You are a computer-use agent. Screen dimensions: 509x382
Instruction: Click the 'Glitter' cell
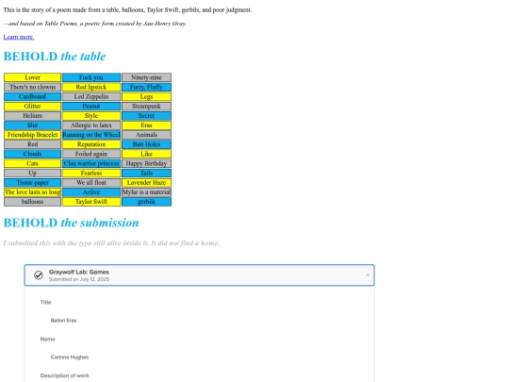(32, 107)
